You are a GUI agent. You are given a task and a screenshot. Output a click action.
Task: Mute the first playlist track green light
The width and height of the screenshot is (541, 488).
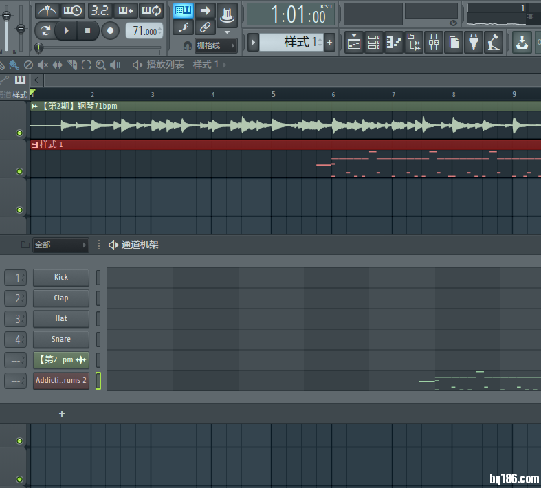tap(19, 133)
